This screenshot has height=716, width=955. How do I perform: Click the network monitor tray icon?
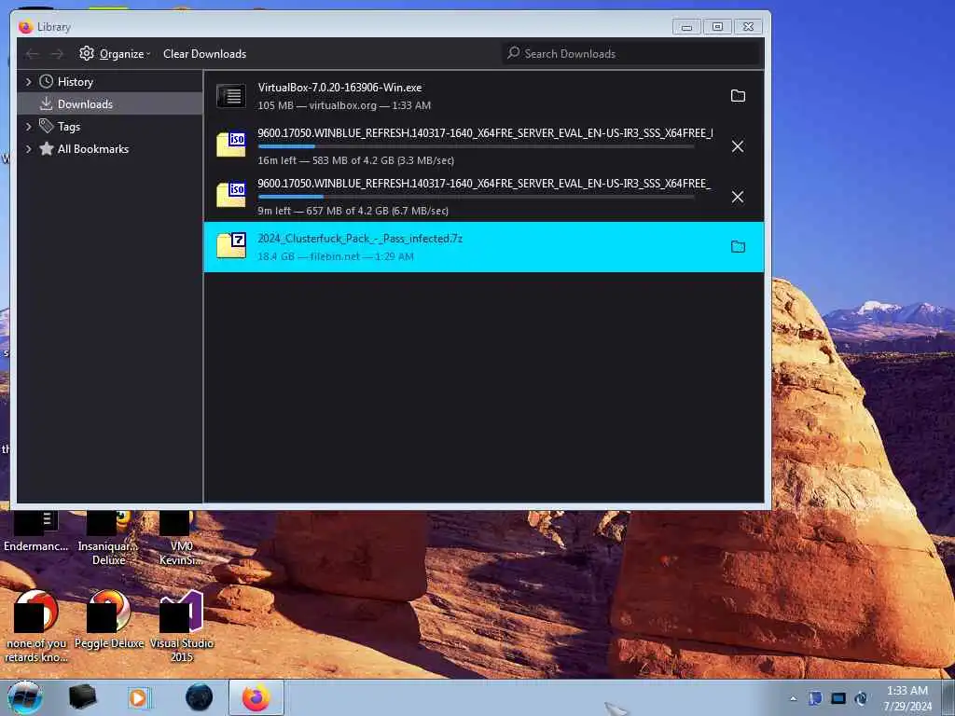tap(838, 697)
